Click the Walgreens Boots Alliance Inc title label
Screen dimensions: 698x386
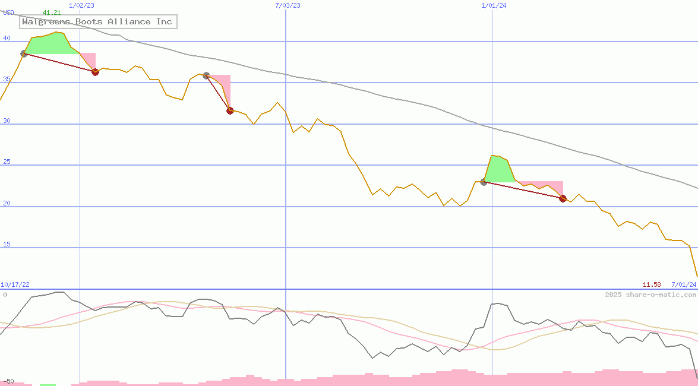click(97, 22)
